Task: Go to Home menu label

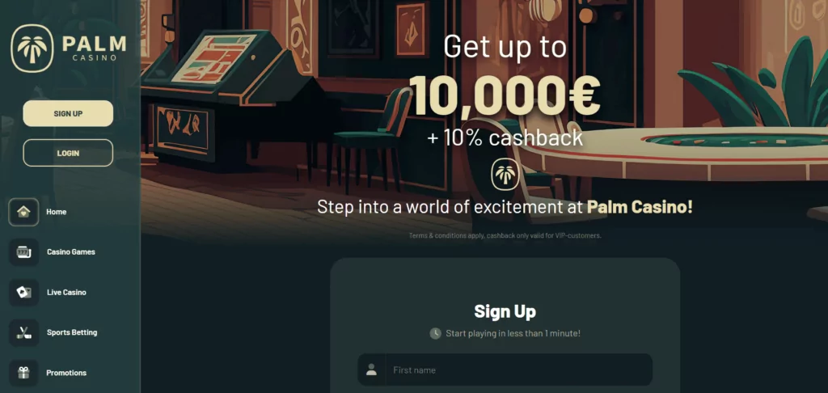Action: (x=56, y=212)
